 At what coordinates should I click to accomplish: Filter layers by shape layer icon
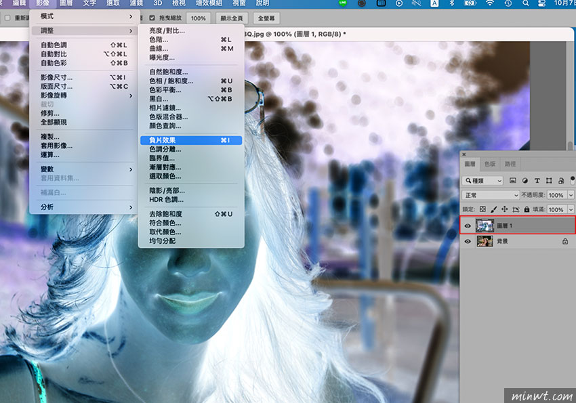(549, 181)
